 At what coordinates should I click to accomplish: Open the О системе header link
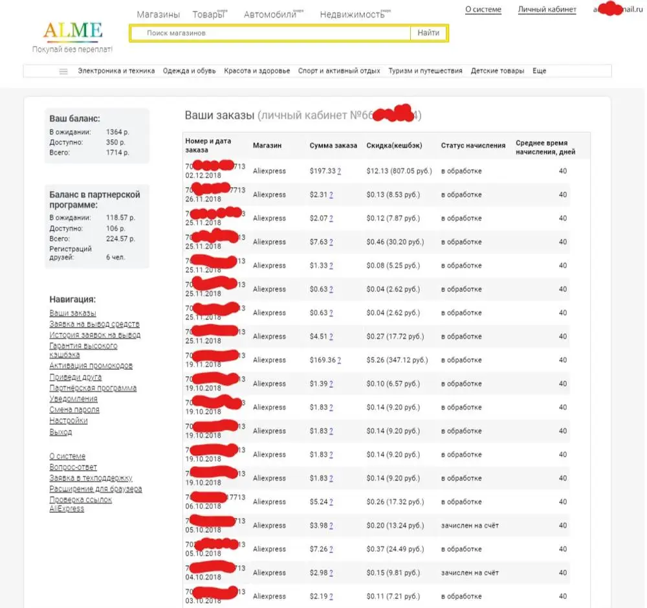click(x=483, y=10)
